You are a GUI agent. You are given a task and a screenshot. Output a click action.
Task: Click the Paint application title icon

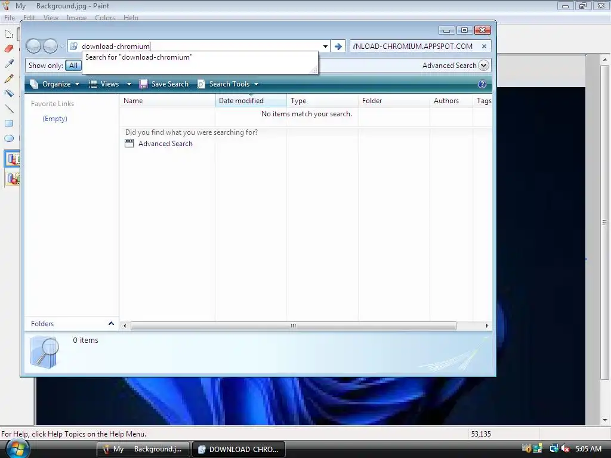coord(6,5)
